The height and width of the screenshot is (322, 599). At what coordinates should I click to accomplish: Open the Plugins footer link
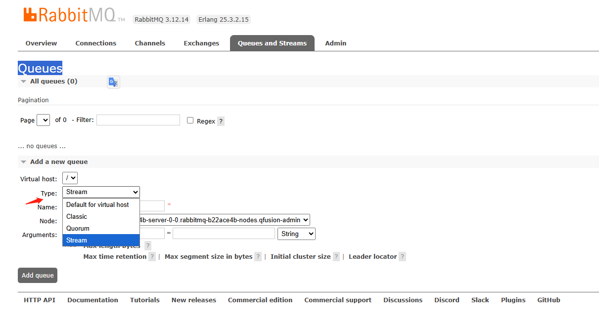513,300
